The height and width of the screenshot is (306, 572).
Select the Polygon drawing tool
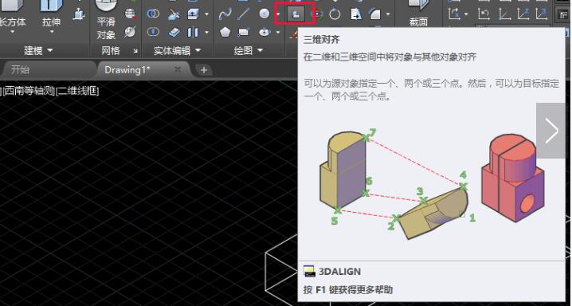click(225, 32)
